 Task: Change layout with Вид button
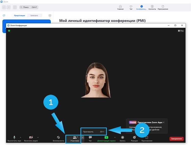pos(181,31)
